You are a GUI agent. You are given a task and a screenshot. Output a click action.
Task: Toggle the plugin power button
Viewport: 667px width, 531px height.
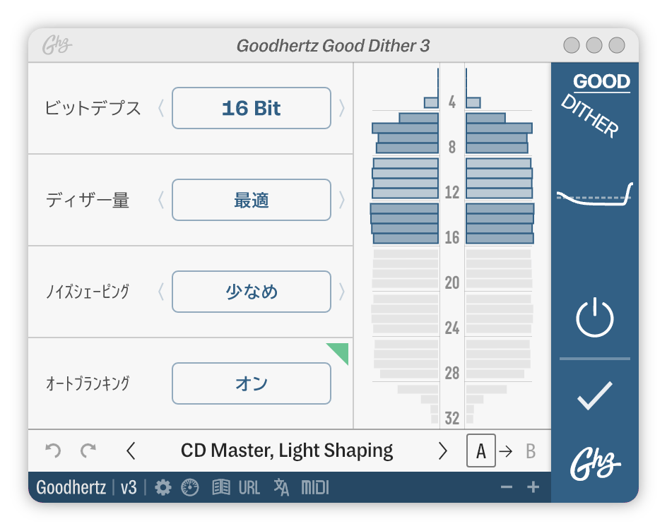595,318
